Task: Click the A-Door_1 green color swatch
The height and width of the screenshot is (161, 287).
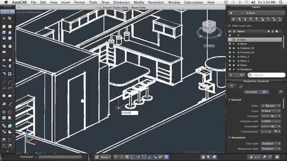Action: [x=234, y=57]
